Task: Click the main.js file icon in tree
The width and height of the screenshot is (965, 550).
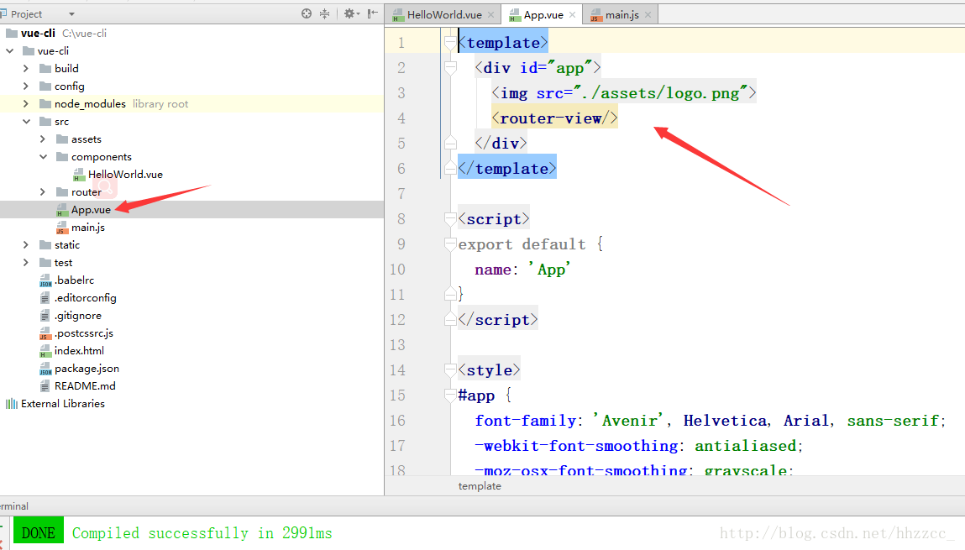Action: (62, 228)
